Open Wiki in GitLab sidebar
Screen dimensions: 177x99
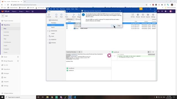tap(5, 78)
